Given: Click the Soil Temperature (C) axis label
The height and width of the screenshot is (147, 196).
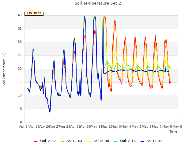Looking at the screenshot, I should [x=4, y=70].
